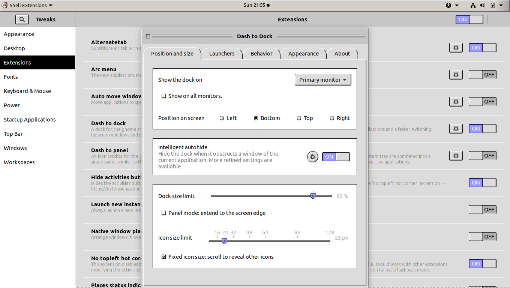Click the search button in Tweaks header
Screen dimensions: 510x288
[x=22, y=19]
